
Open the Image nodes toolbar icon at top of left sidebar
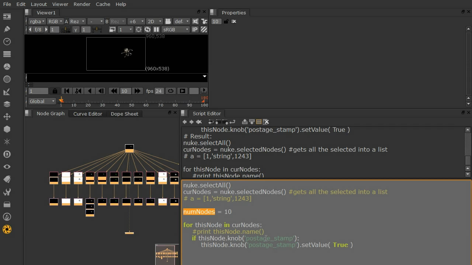click(x=7, y=17)
